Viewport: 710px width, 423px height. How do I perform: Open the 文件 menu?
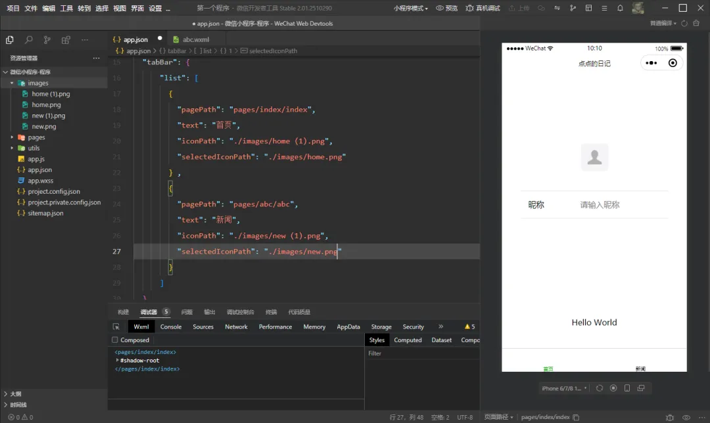pyautogui.click(x=31, y=8)
